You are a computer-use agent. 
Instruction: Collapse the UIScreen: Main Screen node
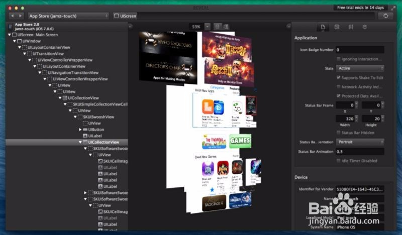pyautogui.click(x=10, y=35)
